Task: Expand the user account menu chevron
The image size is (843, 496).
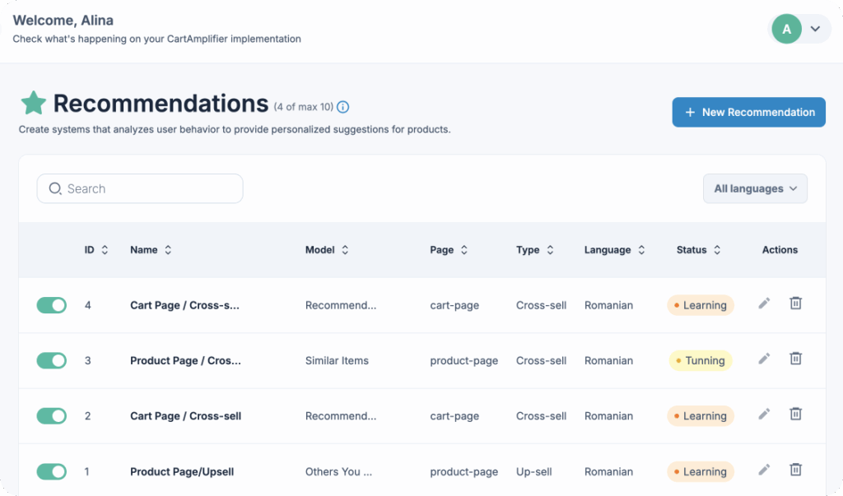Action: [x=815, y=29]
